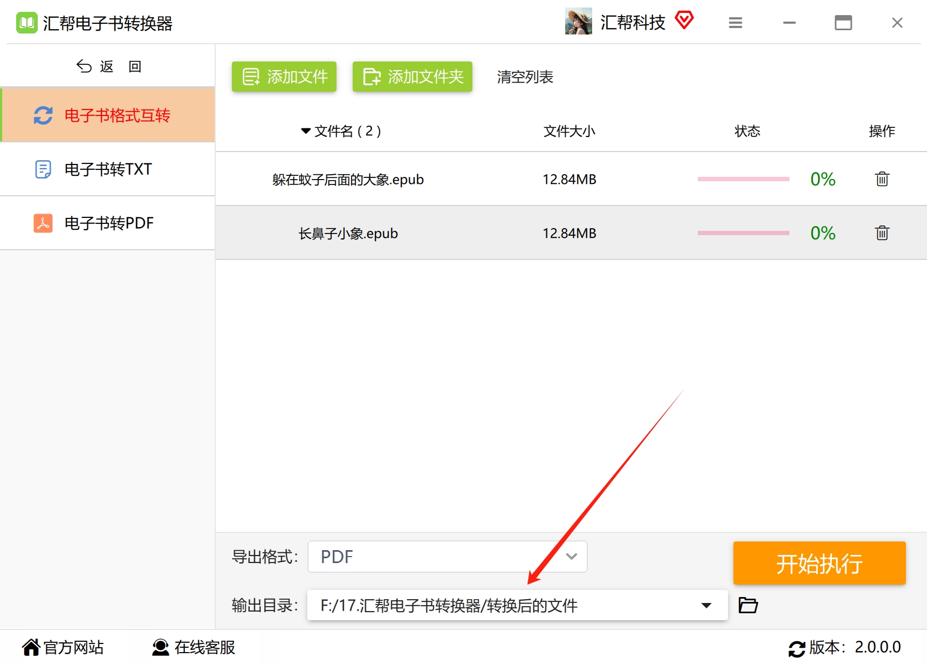Image resolution: width=927 pixels, height=665 pixels.
Task: Switch to 电子书转PDF tab
Action: pyautogui.click(x=108, y=223)
